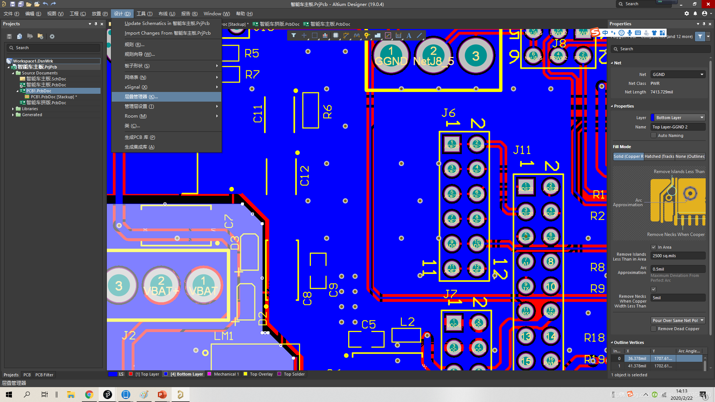The height and width of the screenshot is (402, 715).
Task: Switch to the Top Overlay layer tab
Action: coord(261,374)
